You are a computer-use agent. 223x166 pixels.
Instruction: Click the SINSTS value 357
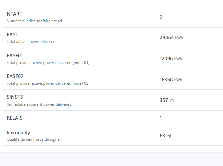coord(164,100)
